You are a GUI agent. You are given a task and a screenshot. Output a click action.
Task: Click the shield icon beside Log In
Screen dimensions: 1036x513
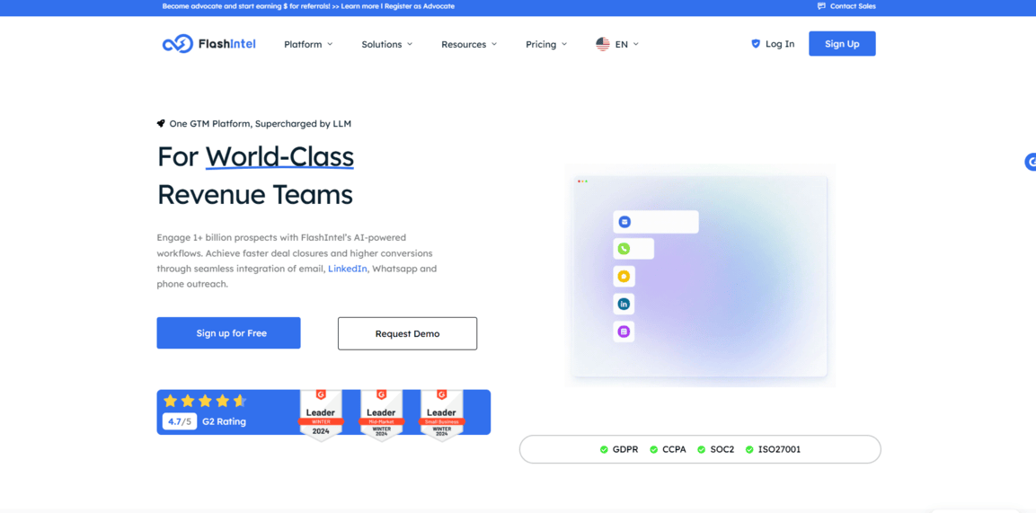coord(756,44)
